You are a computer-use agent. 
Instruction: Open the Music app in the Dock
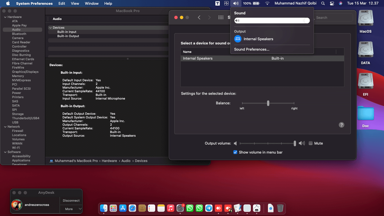(x=171, y=208)
